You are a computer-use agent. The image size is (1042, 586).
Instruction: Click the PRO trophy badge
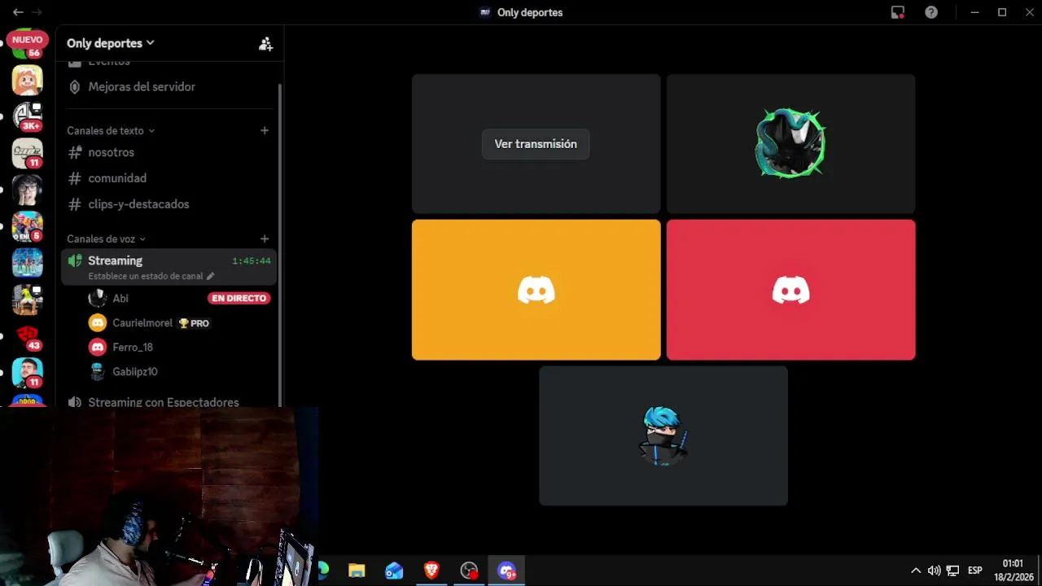pos(194,323)
